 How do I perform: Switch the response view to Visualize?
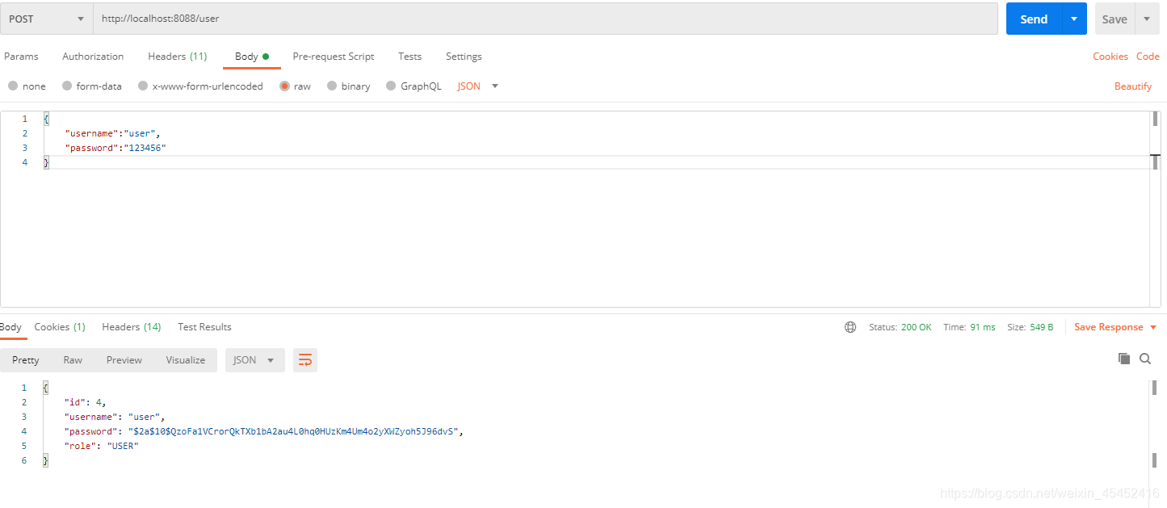(x=186, y=360)
